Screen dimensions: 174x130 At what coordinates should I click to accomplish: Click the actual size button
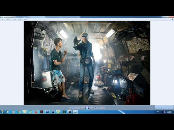78,108
